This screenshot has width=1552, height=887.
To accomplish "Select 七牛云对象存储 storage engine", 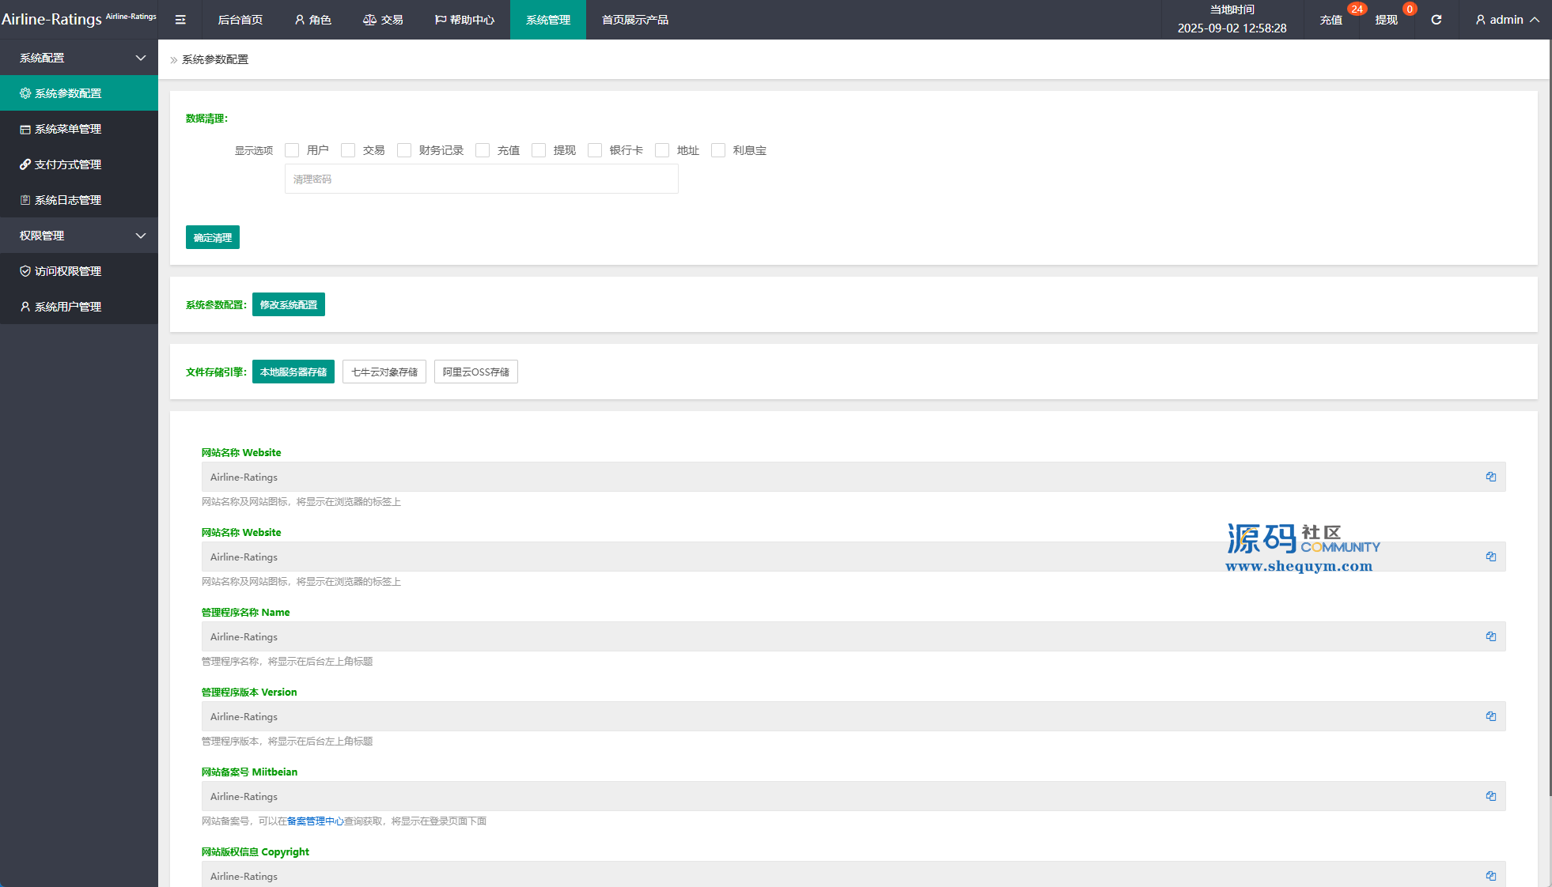I will pyautogui.click(x=384, y=372).
